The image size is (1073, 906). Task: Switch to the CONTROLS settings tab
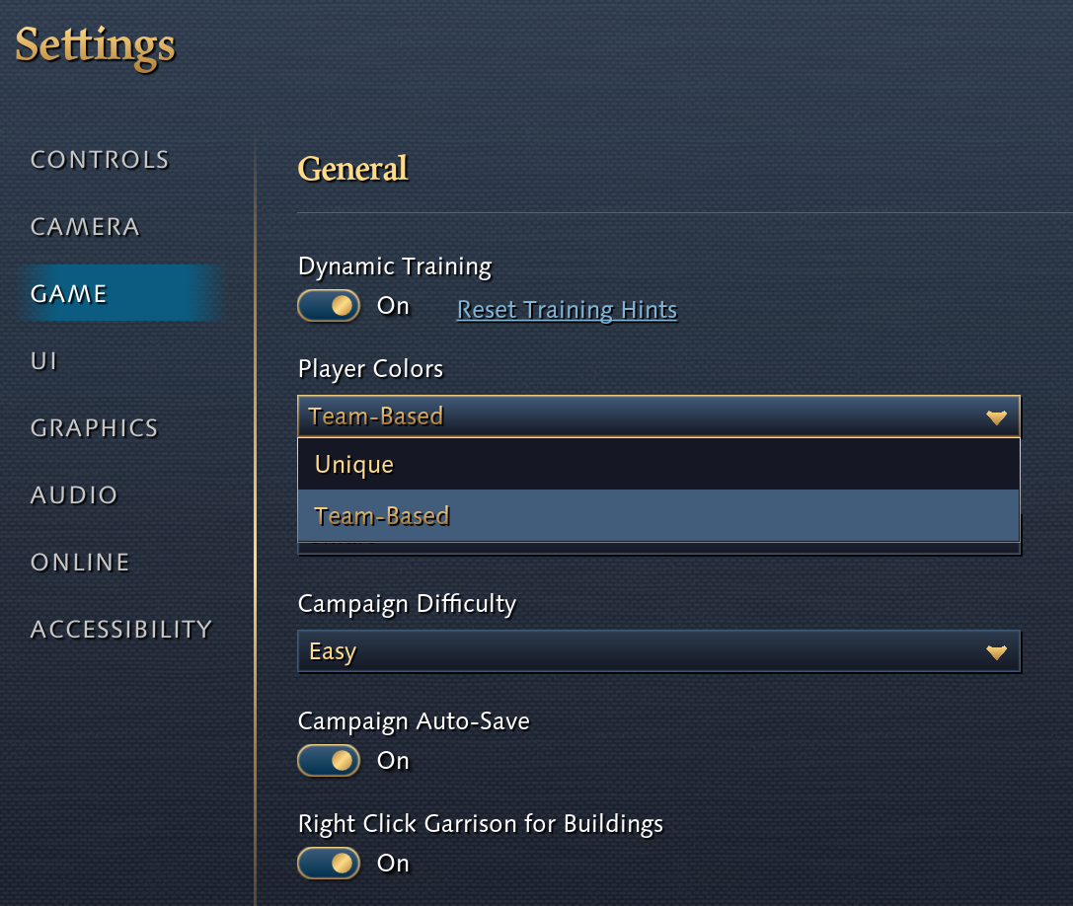99,159
